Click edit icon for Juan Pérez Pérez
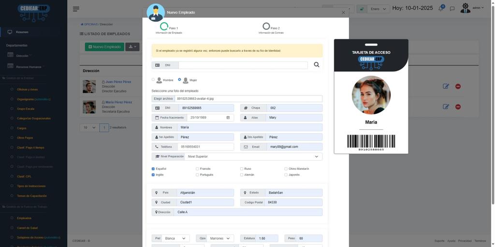Viewport: 495px width, 247px height. 446,86
